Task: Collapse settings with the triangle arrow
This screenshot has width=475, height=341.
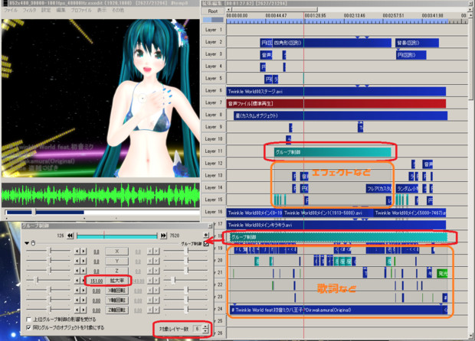Action: tap(28, 244)
